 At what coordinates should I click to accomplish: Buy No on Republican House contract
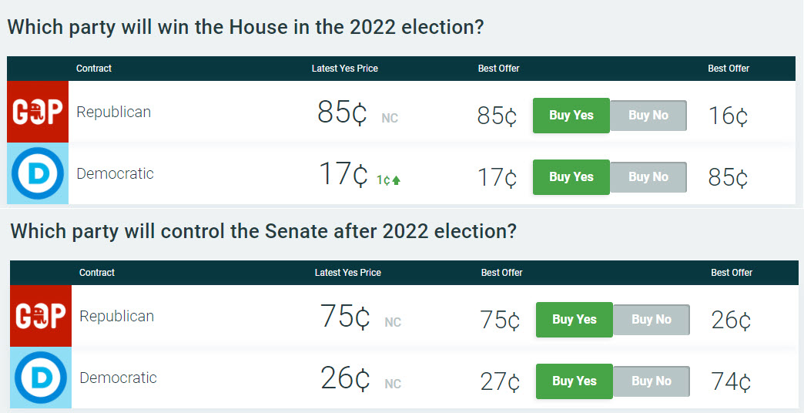point(648,116)
